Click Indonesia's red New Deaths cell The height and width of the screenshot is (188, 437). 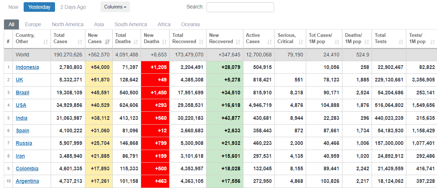[x=155, y=67]
